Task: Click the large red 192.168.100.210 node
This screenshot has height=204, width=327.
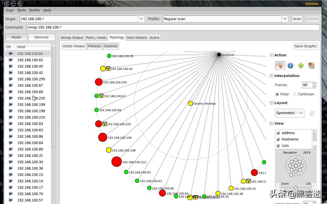Action: coord(117,162)
